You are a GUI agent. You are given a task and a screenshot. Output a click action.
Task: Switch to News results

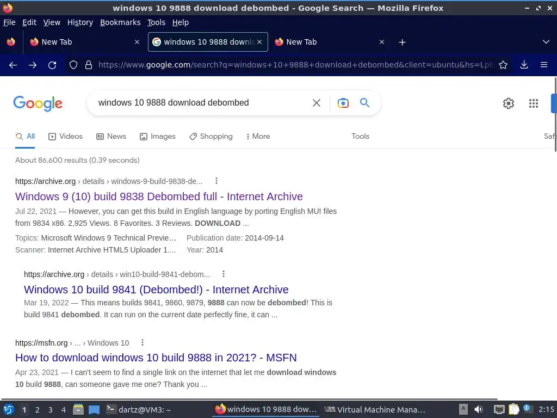pyautogui.click(x=111, y=137)
